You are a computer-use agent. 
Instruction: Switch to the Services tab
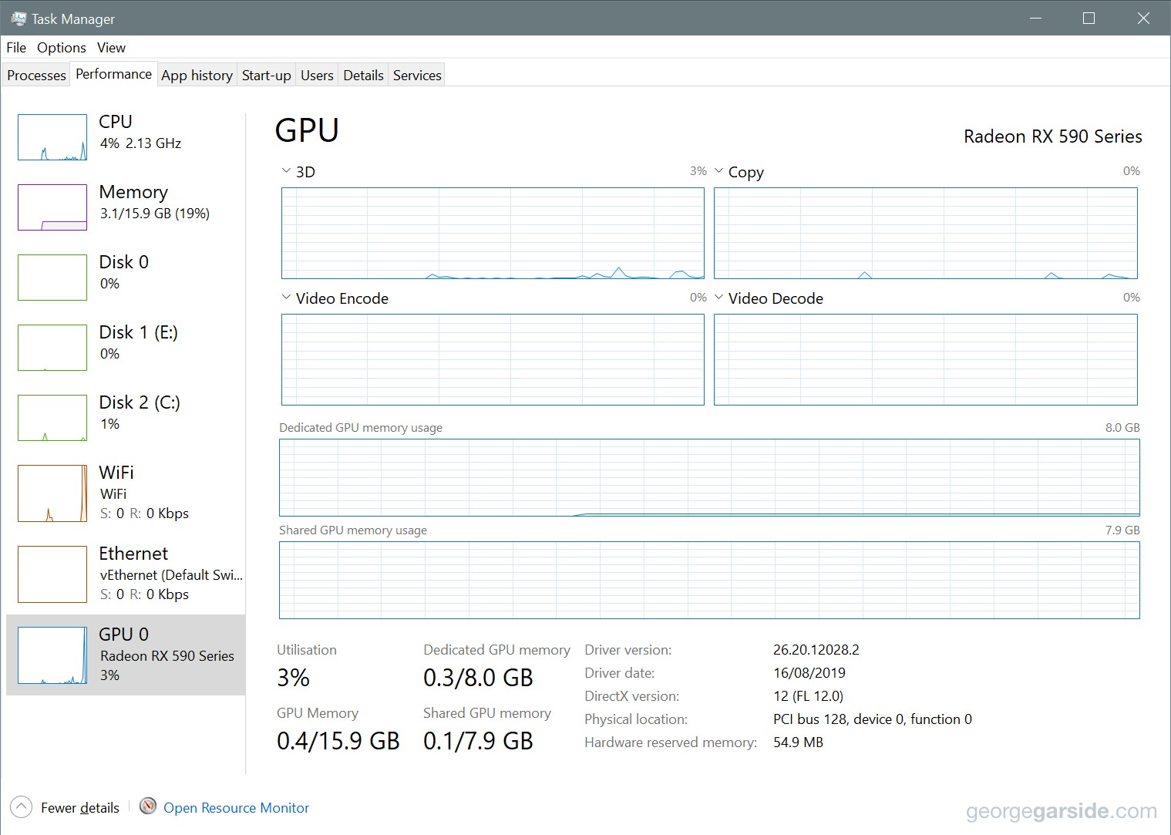pos(417,76)
